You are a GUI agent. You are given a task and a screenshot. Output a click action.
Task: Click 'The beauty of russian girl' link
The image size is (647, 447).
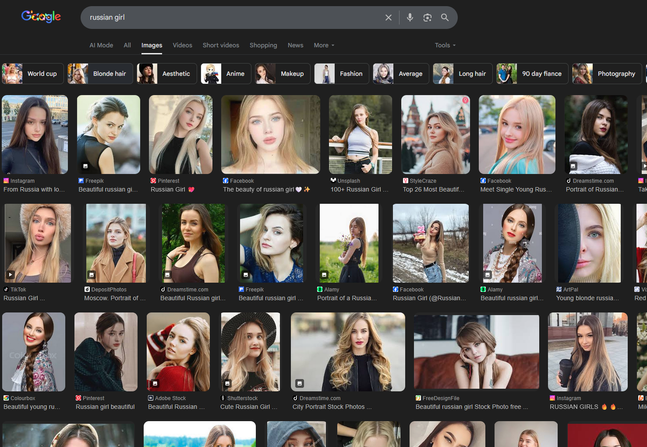point(266,189)
